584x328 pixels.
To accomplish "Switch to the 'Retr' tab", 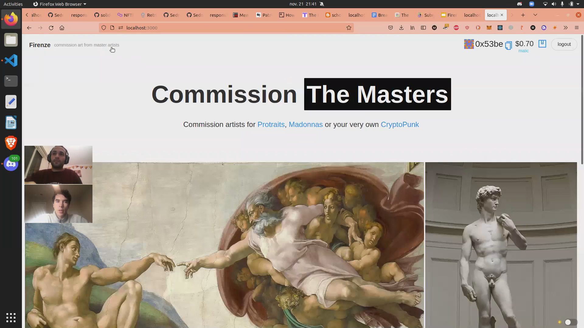I will pos(148,15).
